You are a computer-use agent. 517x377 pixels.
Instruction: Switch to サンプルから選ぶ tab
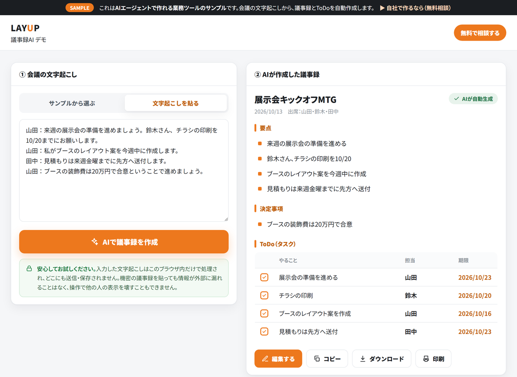click(x=72, y=103)
